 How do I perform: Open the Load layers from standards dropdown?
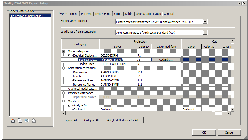coord(205,33)
